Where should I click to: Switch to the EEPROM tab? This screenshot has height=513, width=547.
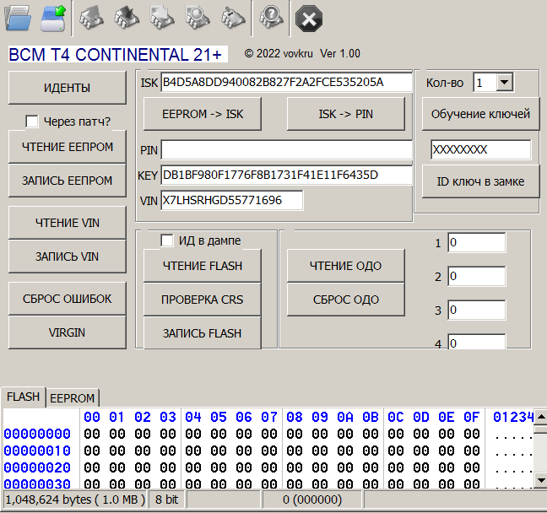pyautogui.click(x=73, y=398)
